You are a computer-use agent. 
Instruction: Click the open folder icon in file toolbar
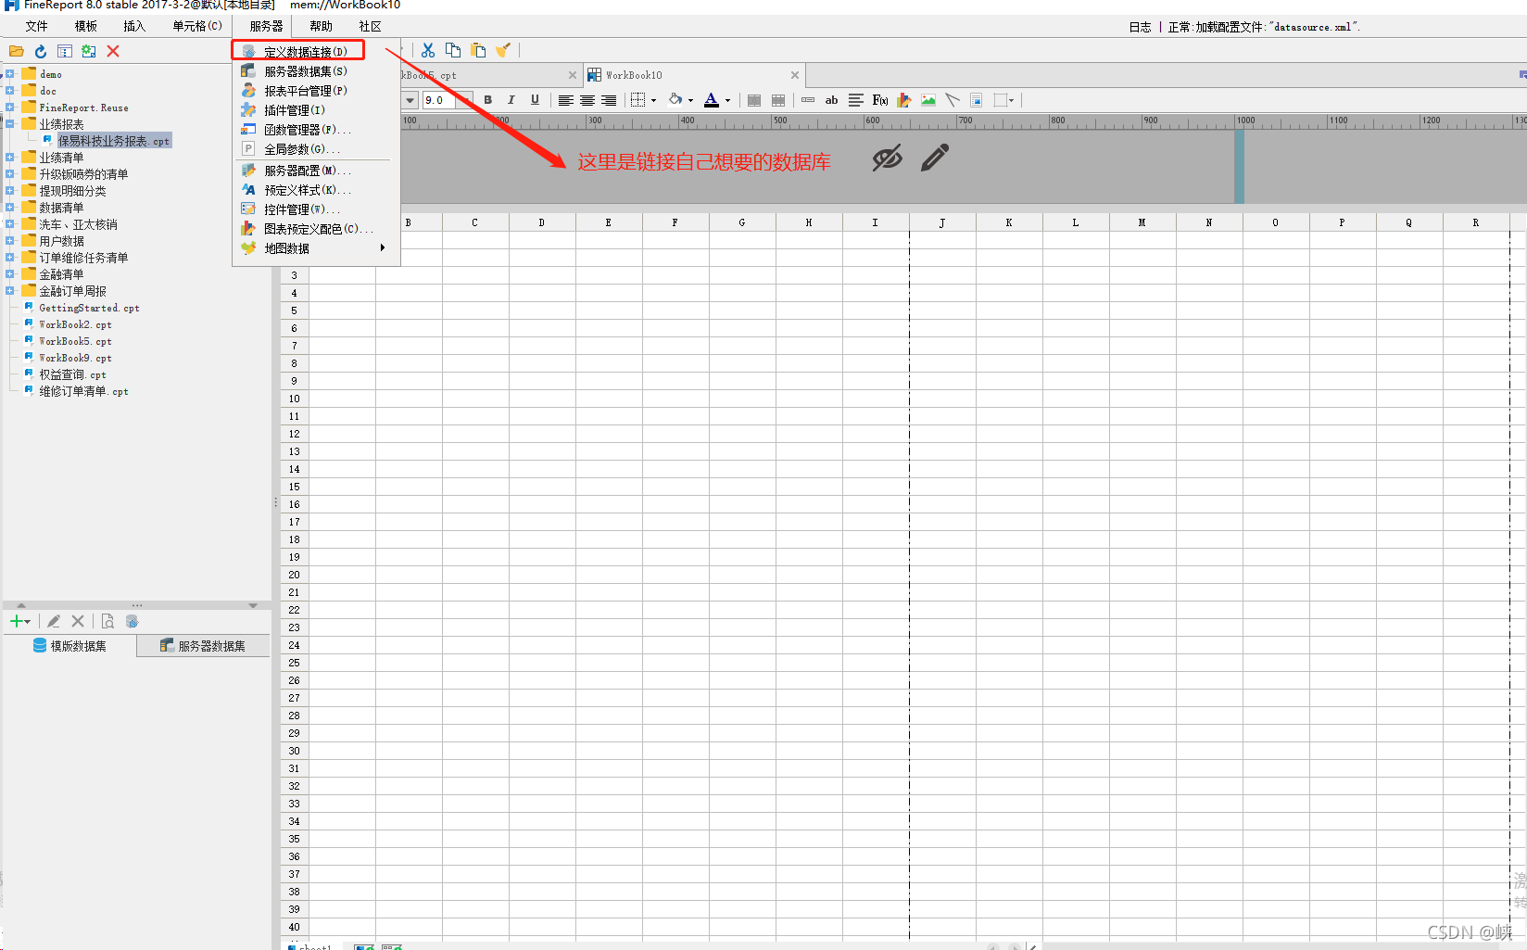pyautogui.click(x=17, y=52)
